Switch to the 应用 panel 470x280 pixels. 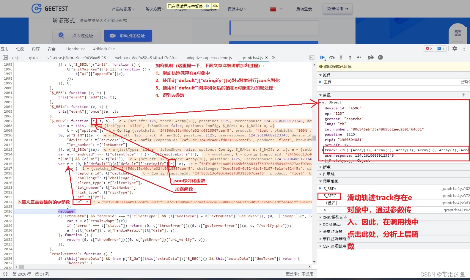4,49
